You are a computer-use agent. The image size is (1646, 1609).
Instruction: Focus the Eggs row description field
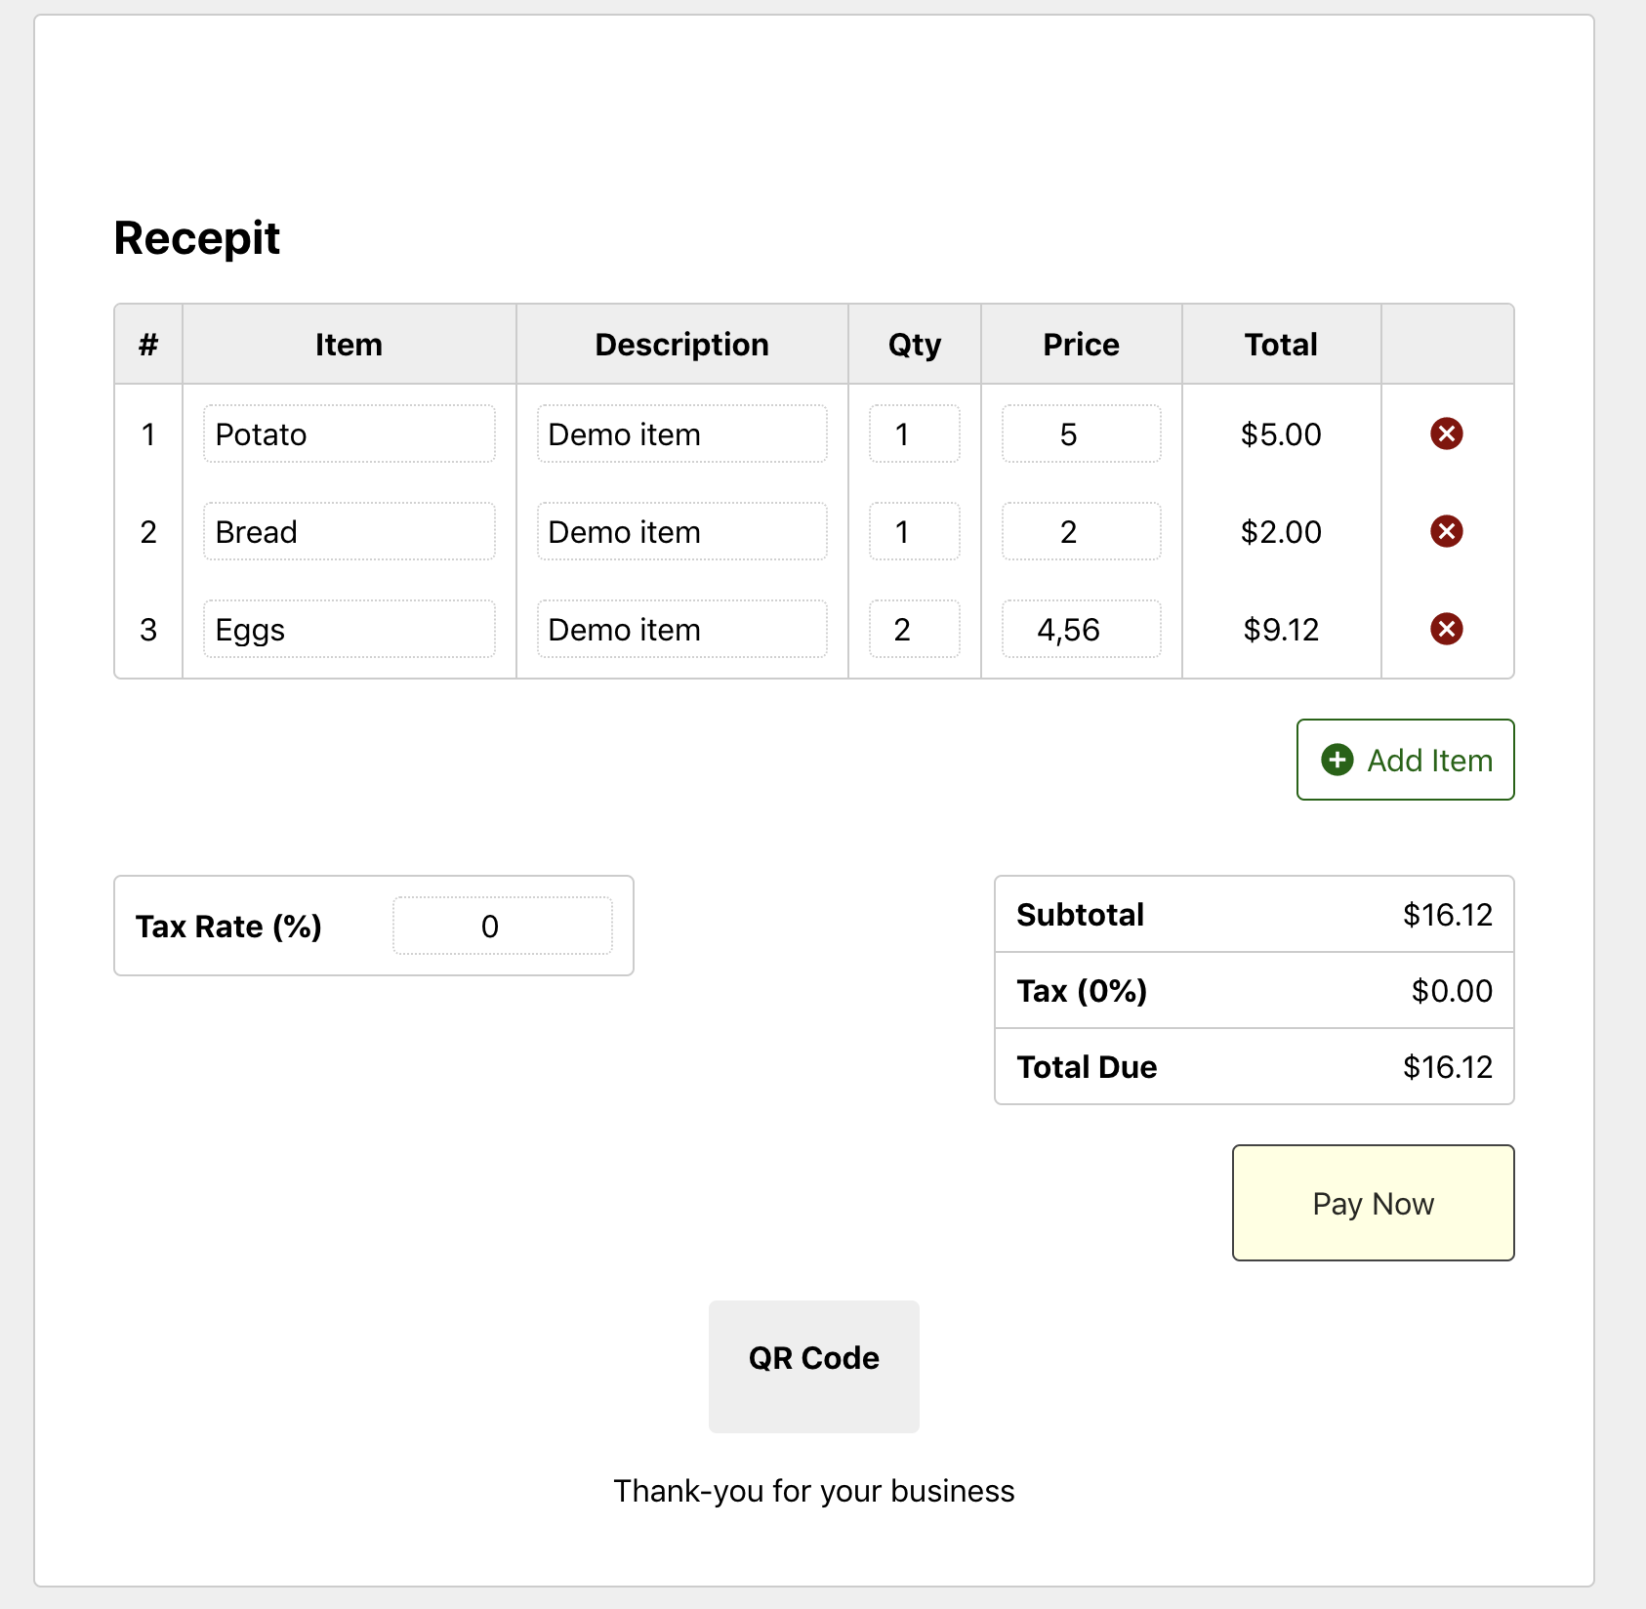pos(681,629)
